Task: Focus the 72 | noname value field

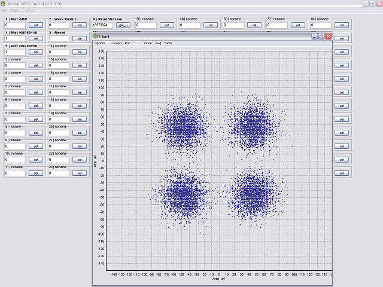Action: pyautogui.click(x=277, y=25)
